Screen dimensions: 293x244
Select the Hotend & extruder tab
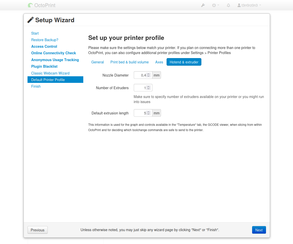point(184,62)
